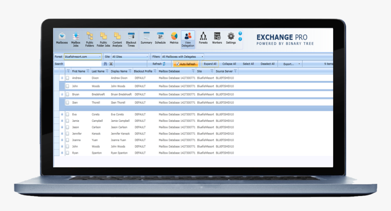
Task: Click Select All
Action: pyautogui.click(x=248, y=64)
